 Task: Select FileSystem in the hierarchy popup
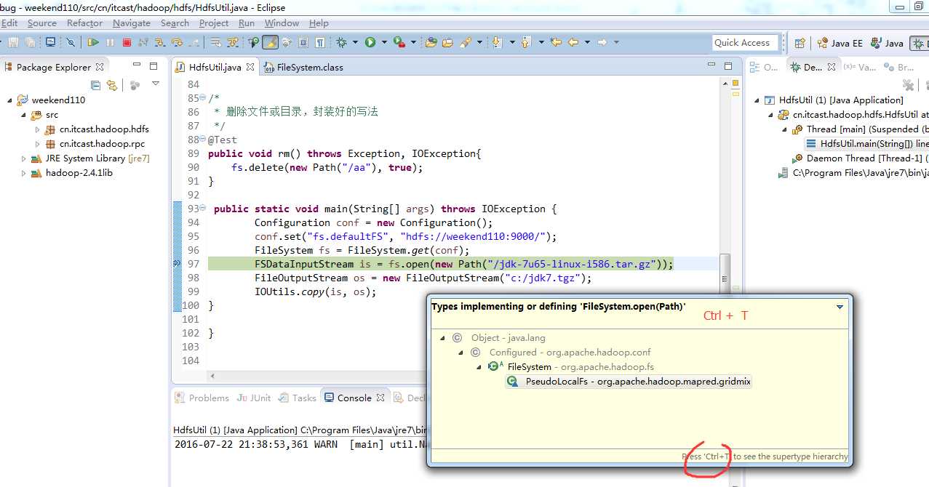point(570,366)
